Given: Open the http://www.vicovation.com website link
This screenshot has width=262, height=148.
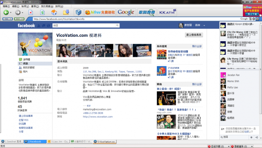Looking at the screenshot, I should coord(98,117).
